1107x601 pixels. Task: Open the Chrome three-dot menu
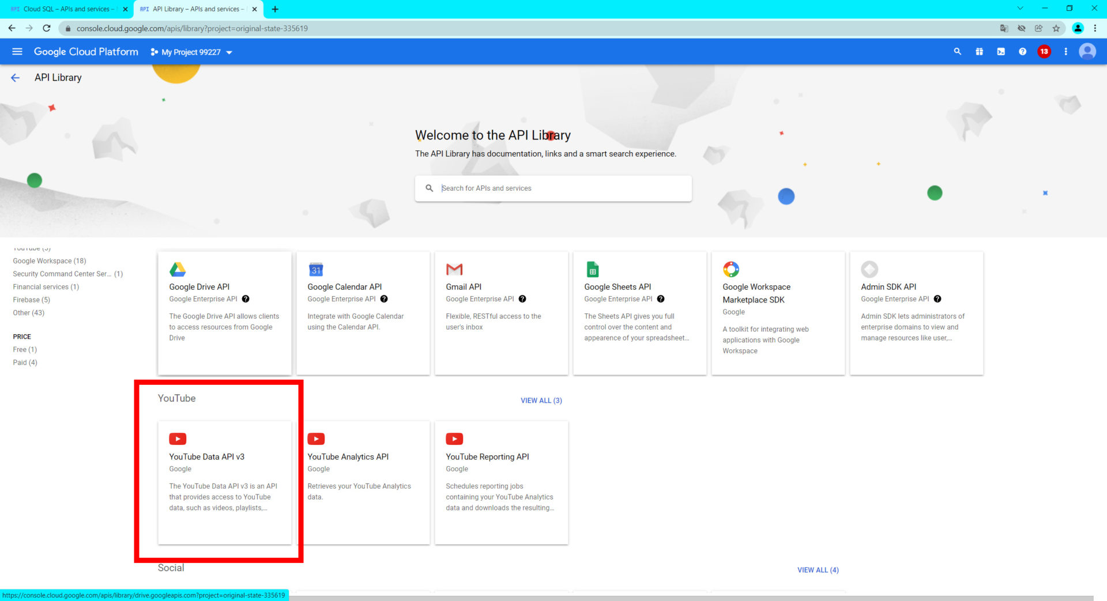(x=1095, y=28)
